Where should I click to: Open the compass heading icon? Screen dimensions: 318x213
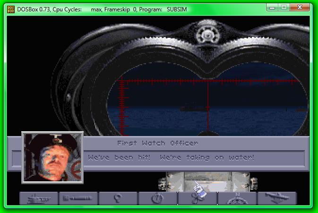click(237, 198)
